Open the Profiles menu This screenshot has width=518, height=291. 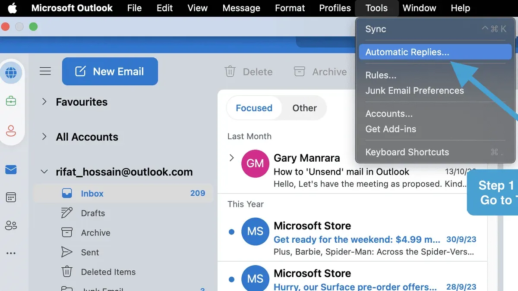tap(335, 8)
